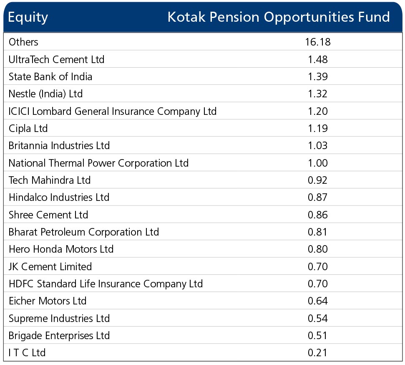Select the Others row
This screenshot has width=405, height=365.
click(x=203, y=42)
